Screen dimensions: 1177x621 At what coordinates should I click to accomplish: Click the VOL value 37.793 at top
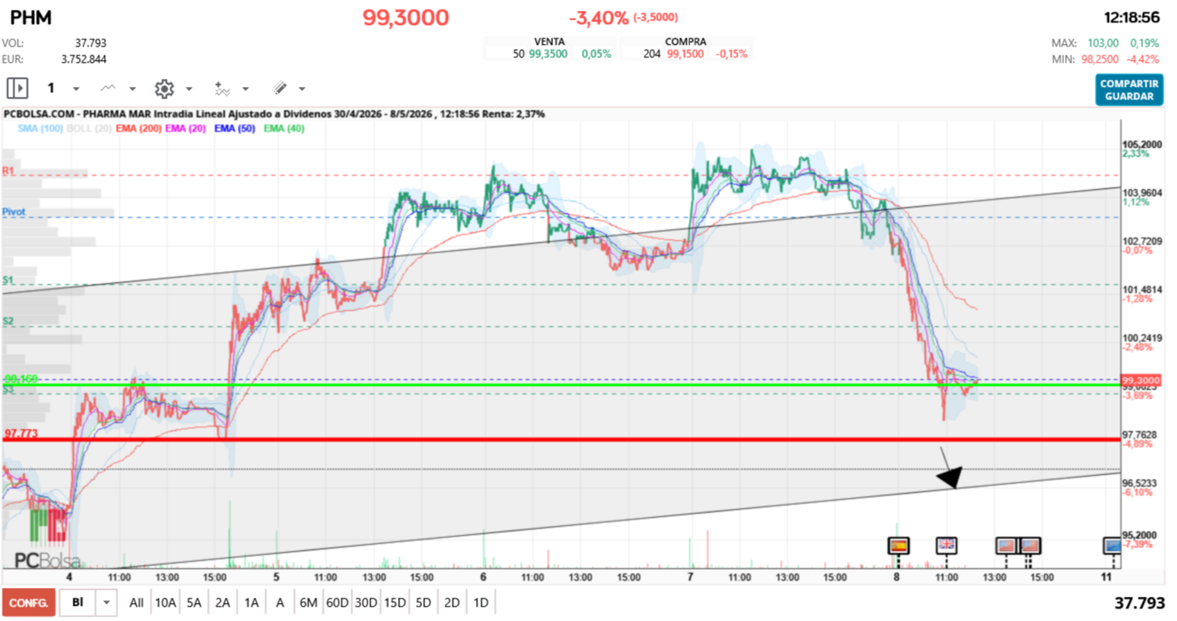89,42
